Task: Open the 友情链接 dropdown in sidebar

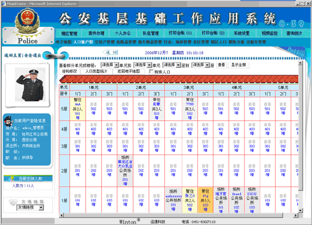Action: click(30, 208)
